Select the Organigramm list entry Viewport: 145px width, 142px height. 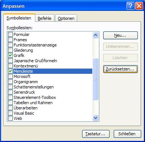(26, 82)
